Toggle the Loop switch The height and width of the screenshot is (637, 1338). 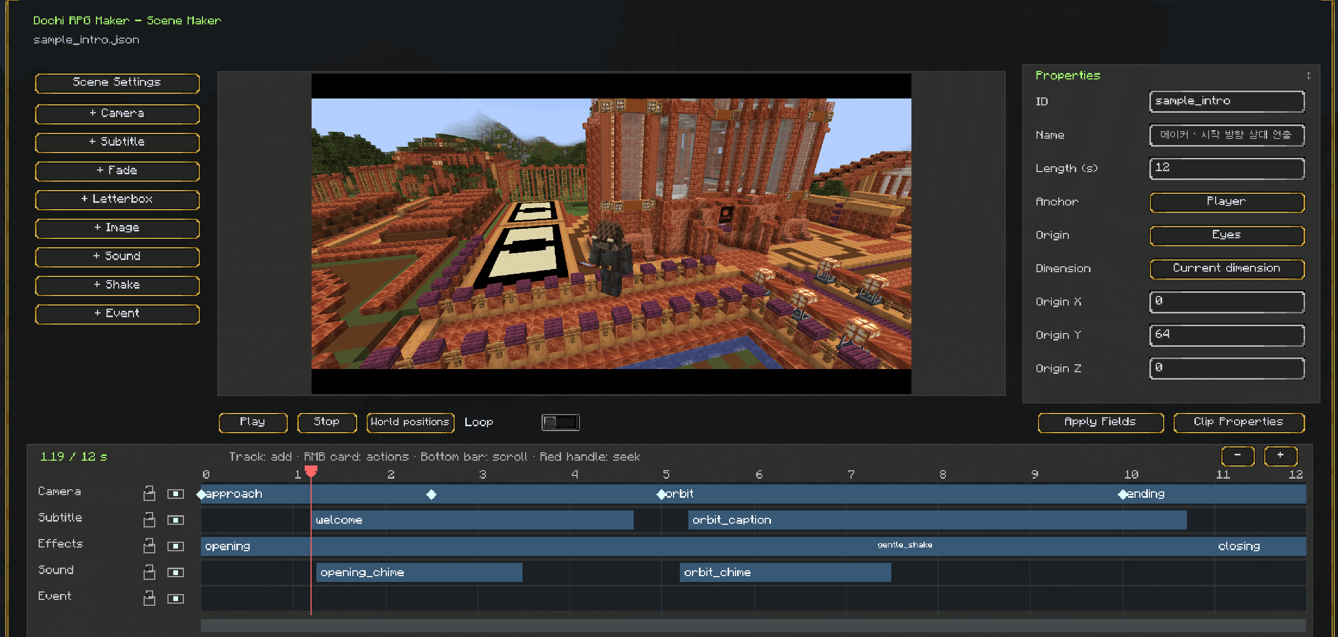pos(560,422)
